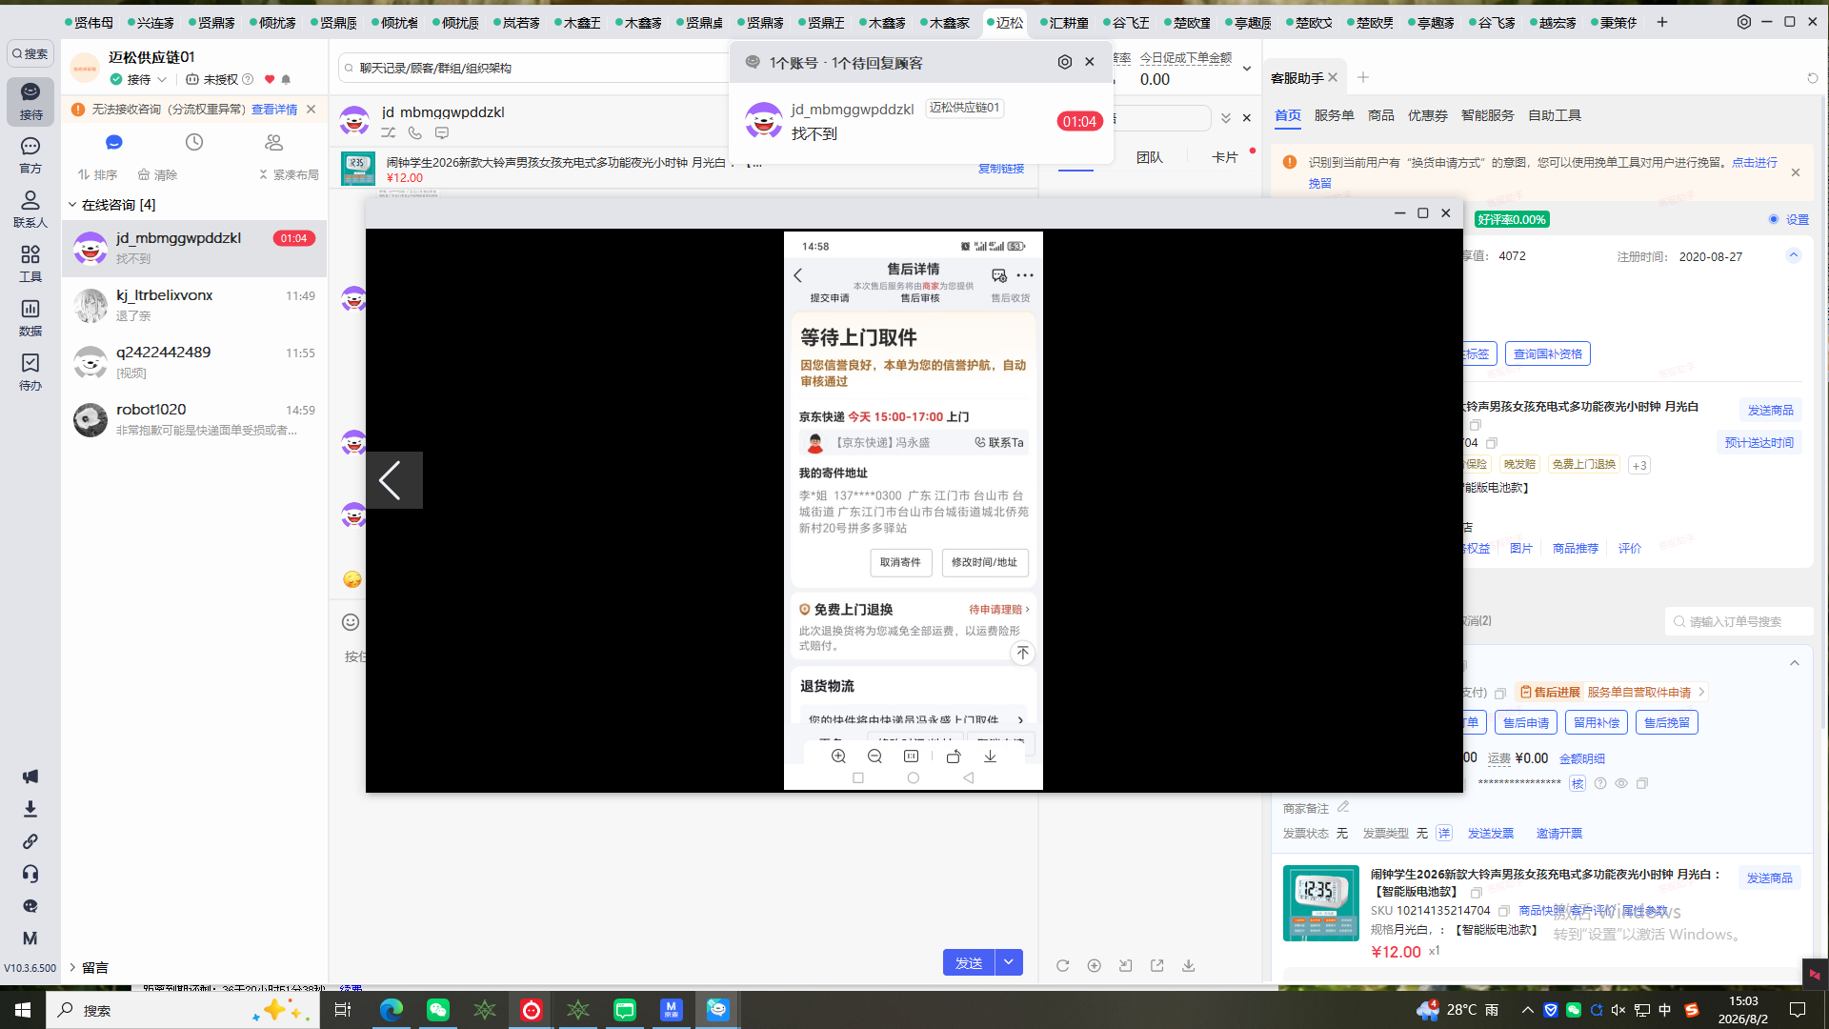Screen dimensions: 1829x1029
Task: Switch to the 商品 tab
Action: point(1381,115)
